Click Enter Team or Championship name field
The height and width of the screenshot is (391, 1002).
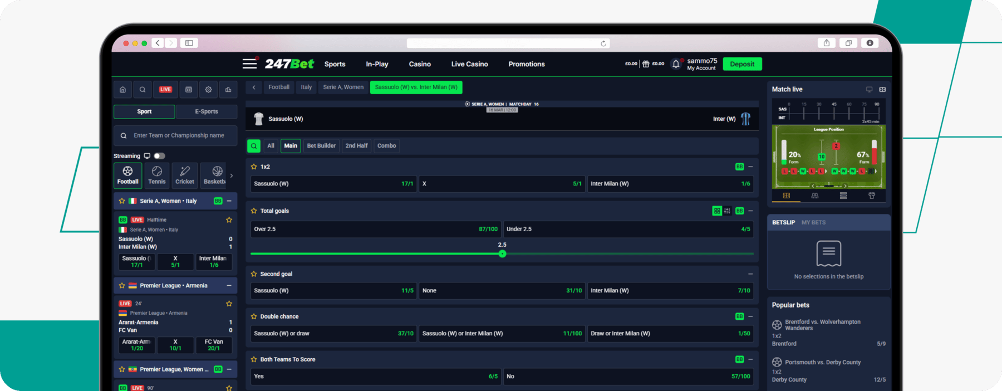(175, 135)
